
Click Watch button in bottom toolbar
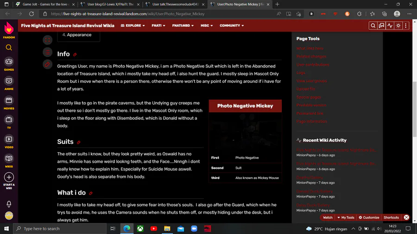click(x=328, y=217)
